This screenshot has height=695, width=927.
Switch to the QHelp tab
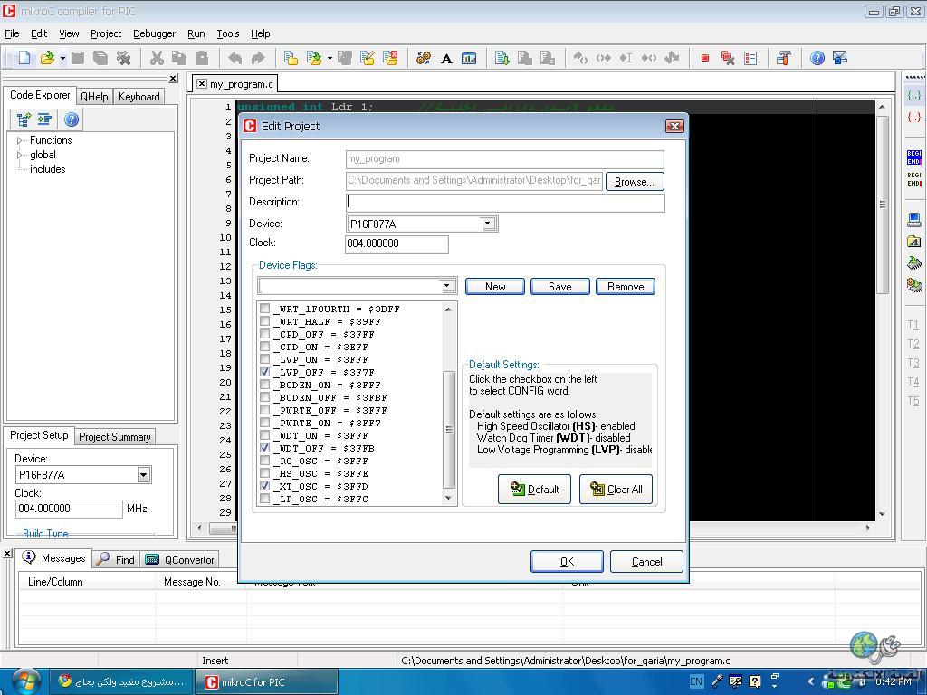coord(94,96)
